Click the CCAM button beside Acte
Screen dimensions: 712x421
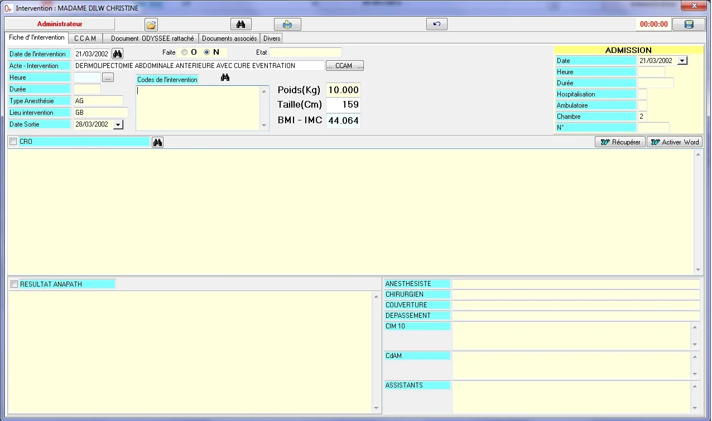[x=344, y=66]
